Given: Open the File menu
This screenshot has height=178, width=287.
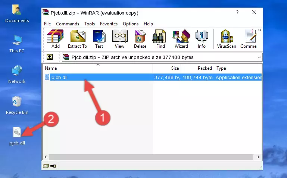Looking at the screenshot, I should point(47,24).
